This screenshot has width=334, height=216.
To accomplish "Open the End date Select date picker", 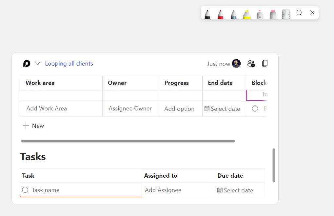I will (222, 109).
